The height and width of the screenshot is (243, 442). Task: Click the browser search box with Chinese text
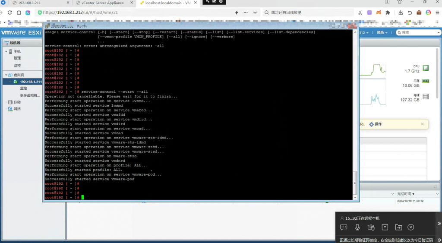point(308,13)
